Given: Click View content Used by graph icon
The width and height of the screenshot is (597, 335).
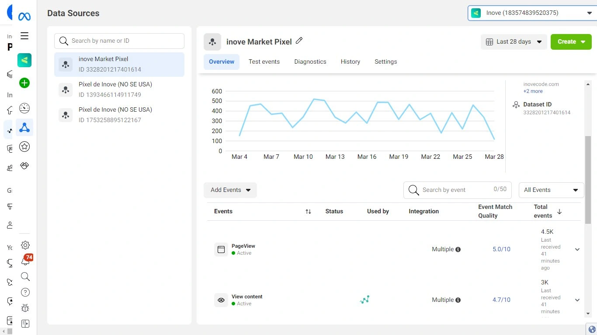Looking at the screenshot, I should [x=365, y=300].
